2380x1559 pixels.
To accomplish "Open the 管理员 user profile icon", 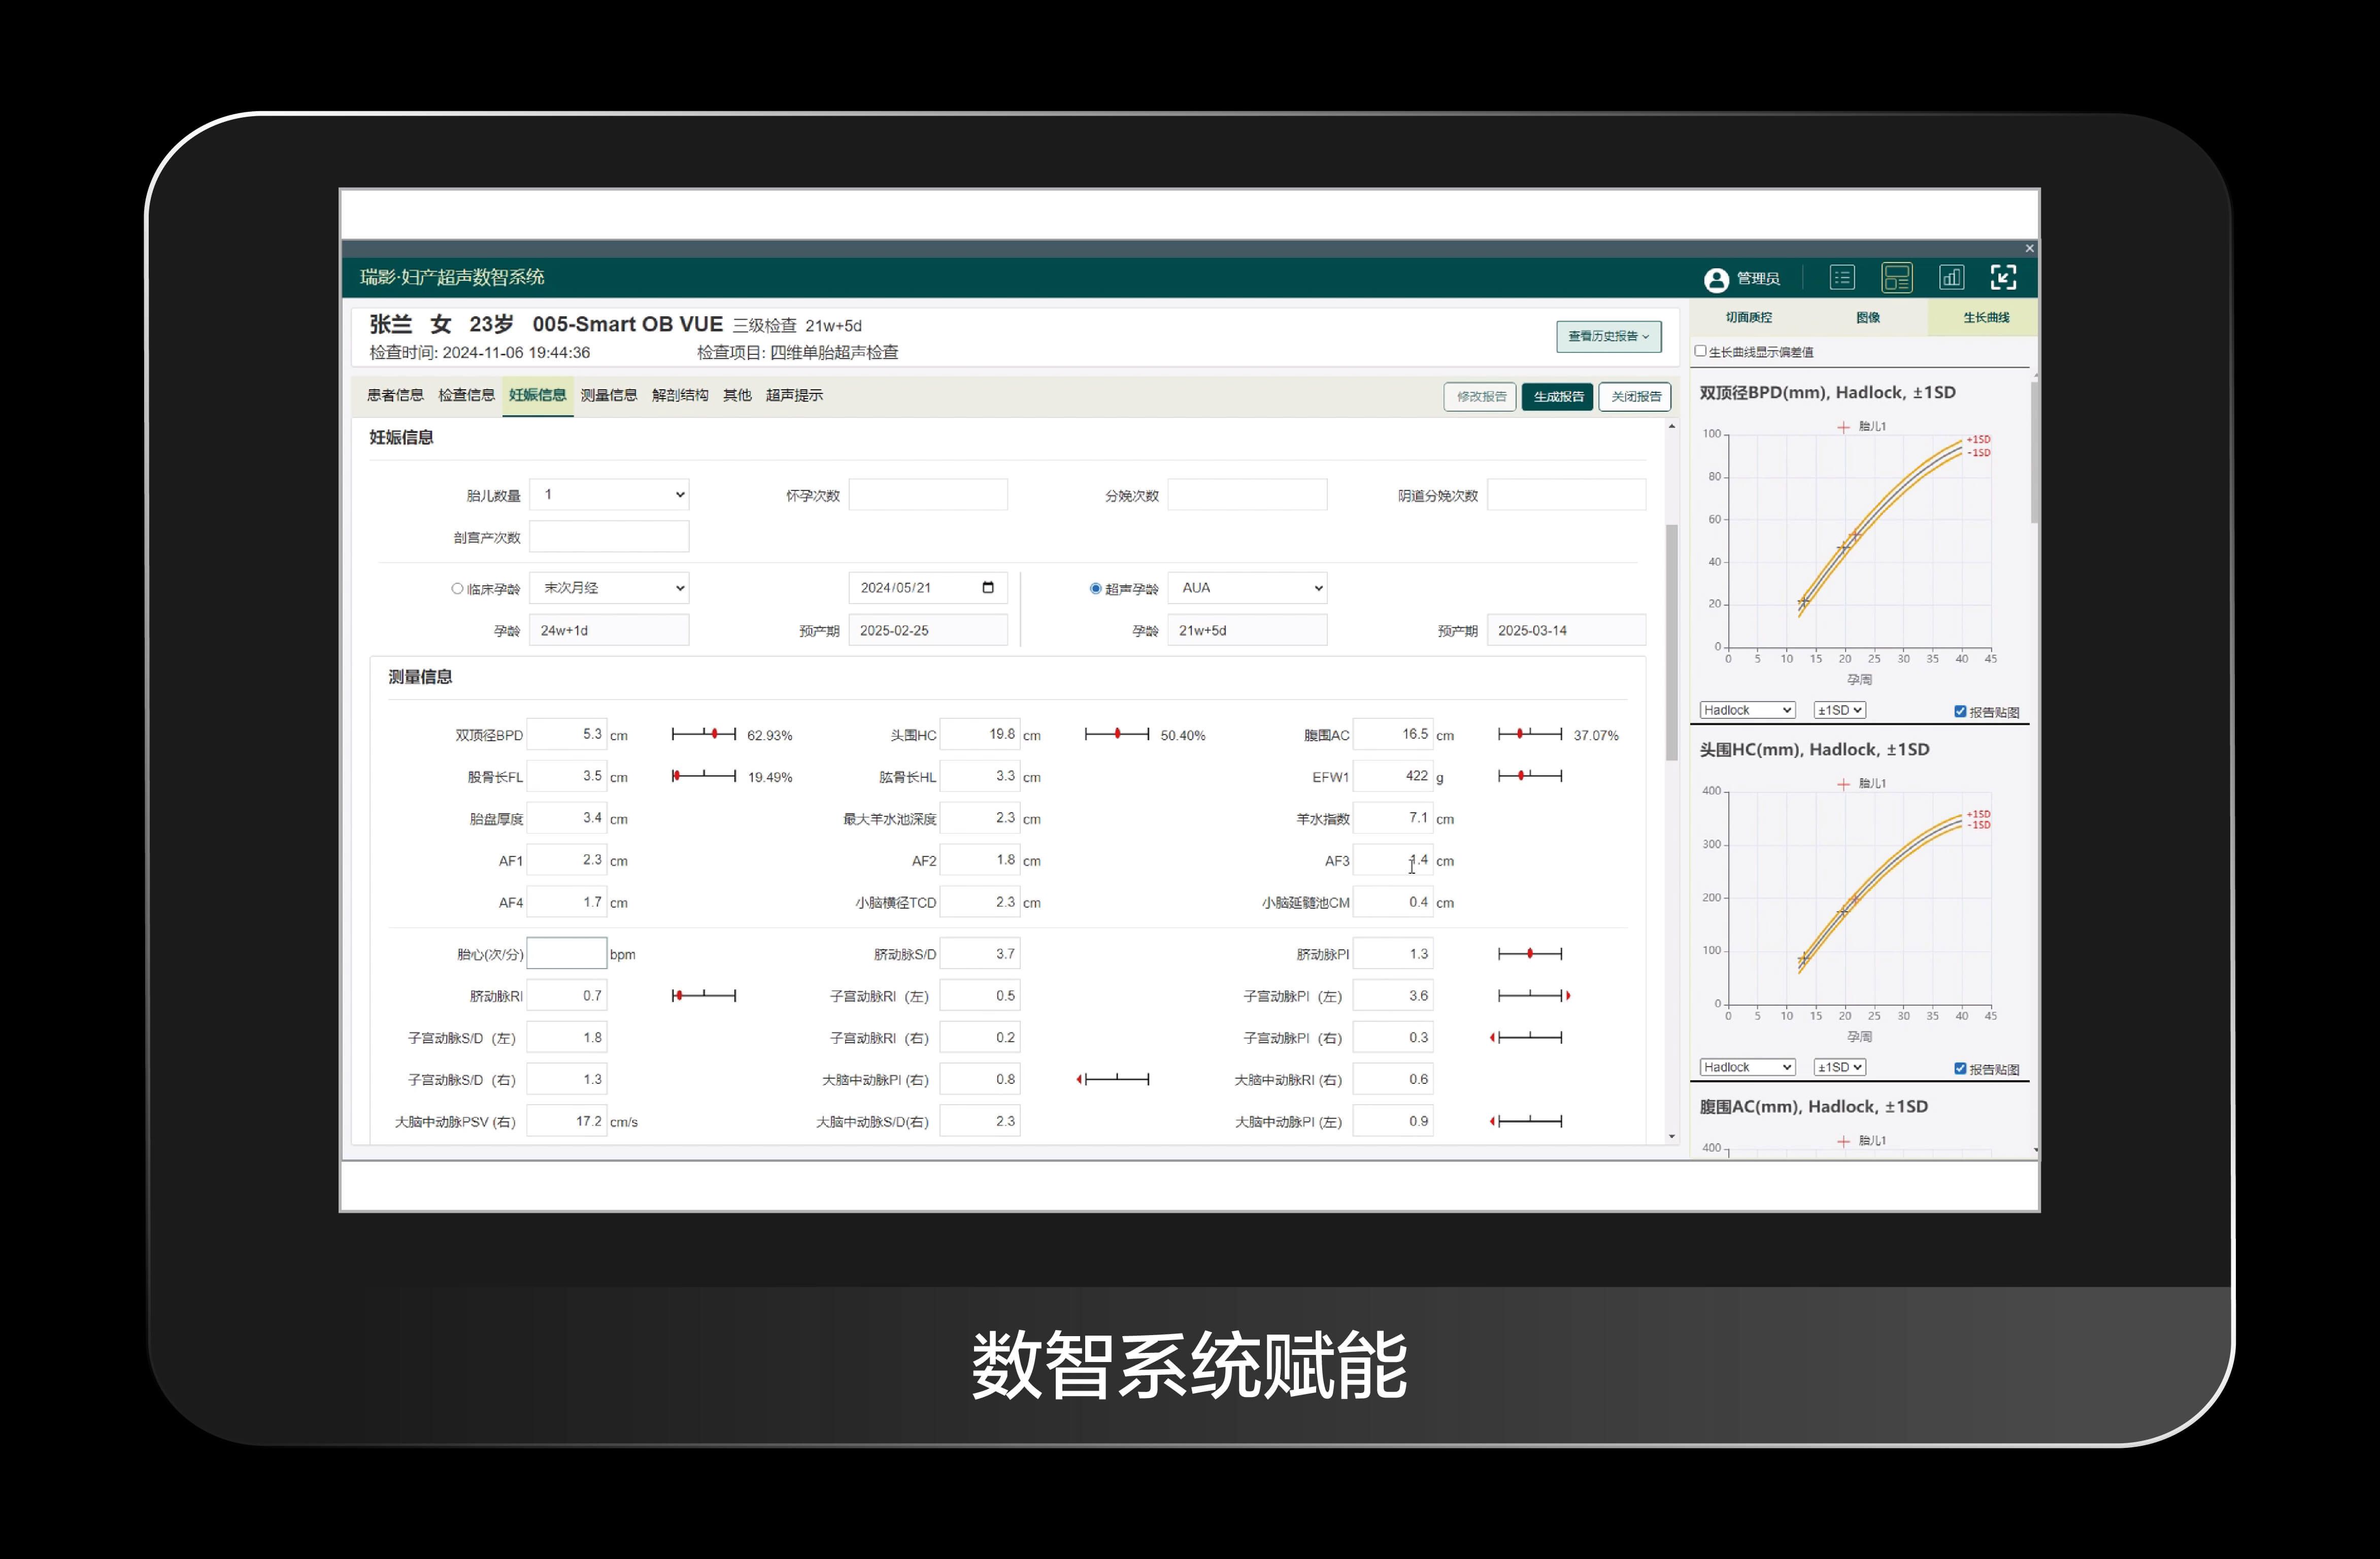I will (1716, 278).
